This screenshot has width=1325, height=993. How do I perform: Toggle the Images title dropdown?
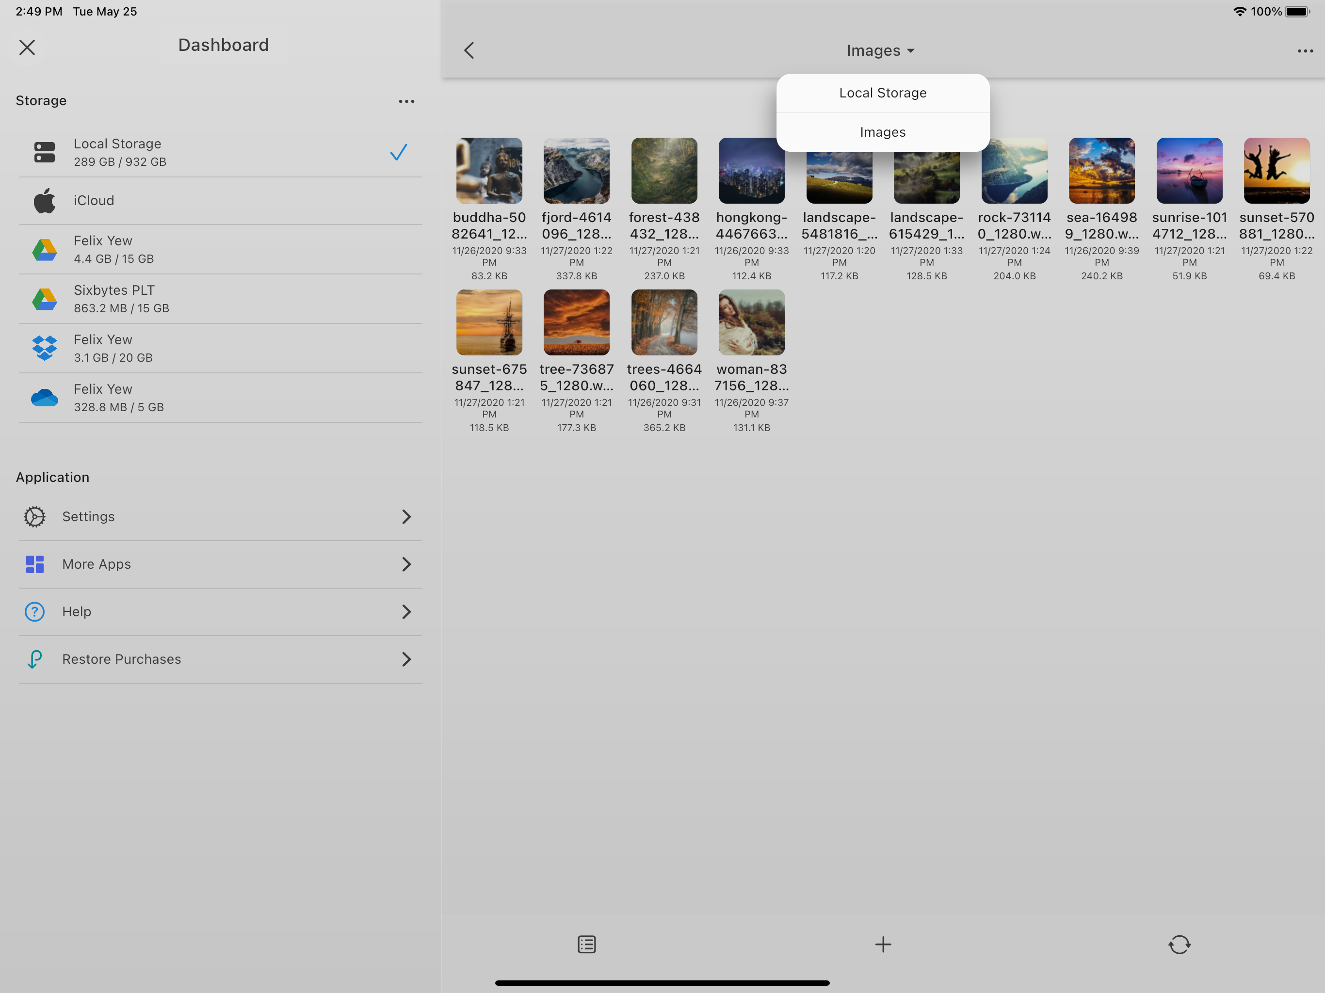879,51
